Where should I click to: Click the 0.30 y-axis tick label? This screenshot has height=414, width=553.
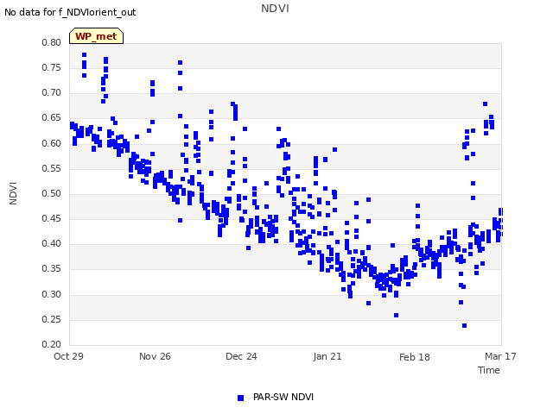51,294
